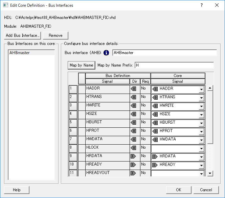Screen dimensions: 225x198
Task: Click the HRDATA input direction icon
Action: [133, 156]
